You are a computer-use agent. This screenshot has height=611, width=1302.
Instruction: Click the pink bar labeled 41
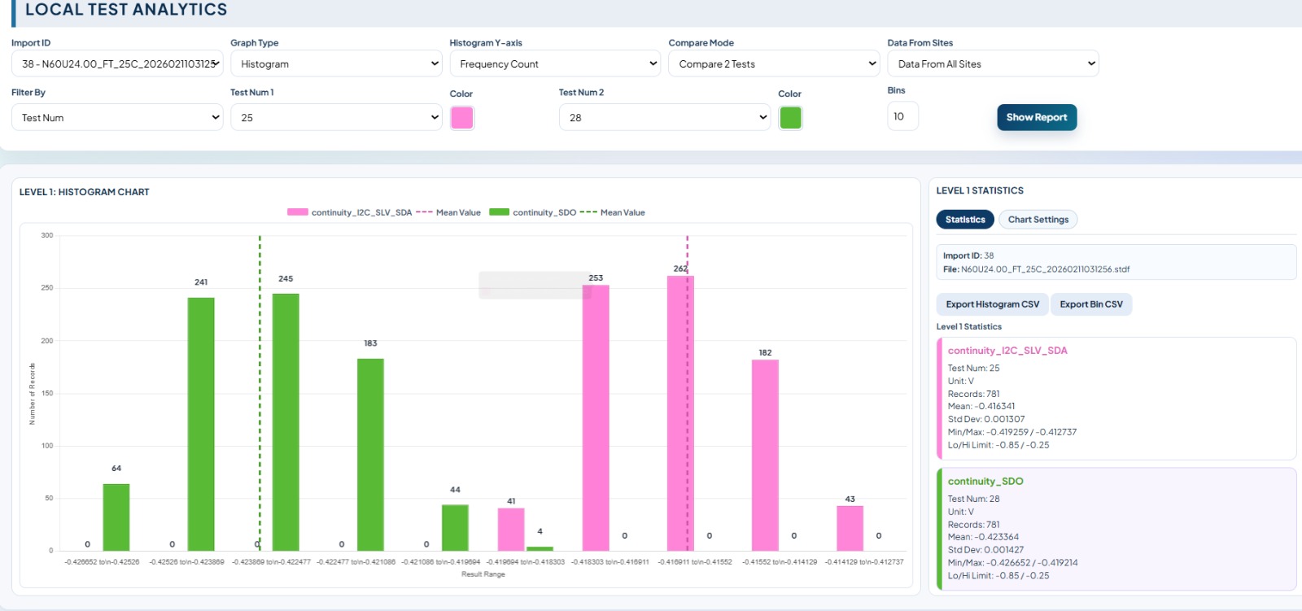(511, 530)
